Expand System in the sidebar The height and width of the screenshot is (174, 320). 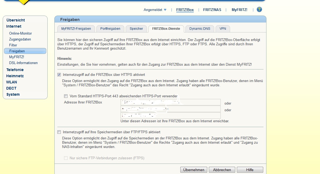(x=13, y=94)
